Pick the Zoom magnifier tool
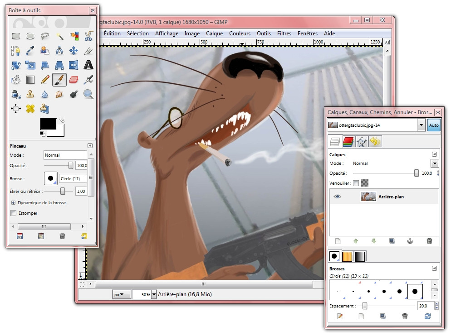Image resolution: width=451 pixels, height=336 pixels. pos(88,94)
